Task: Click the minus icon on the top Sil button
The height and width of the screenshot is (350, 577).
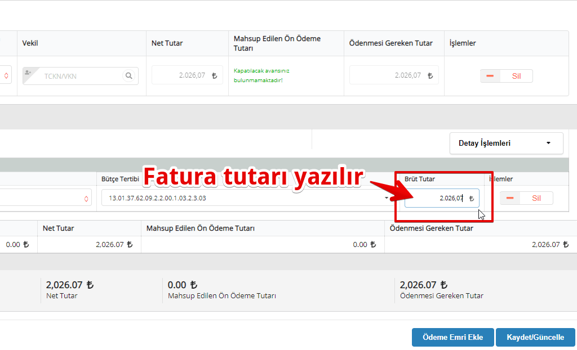Action: 490,76
